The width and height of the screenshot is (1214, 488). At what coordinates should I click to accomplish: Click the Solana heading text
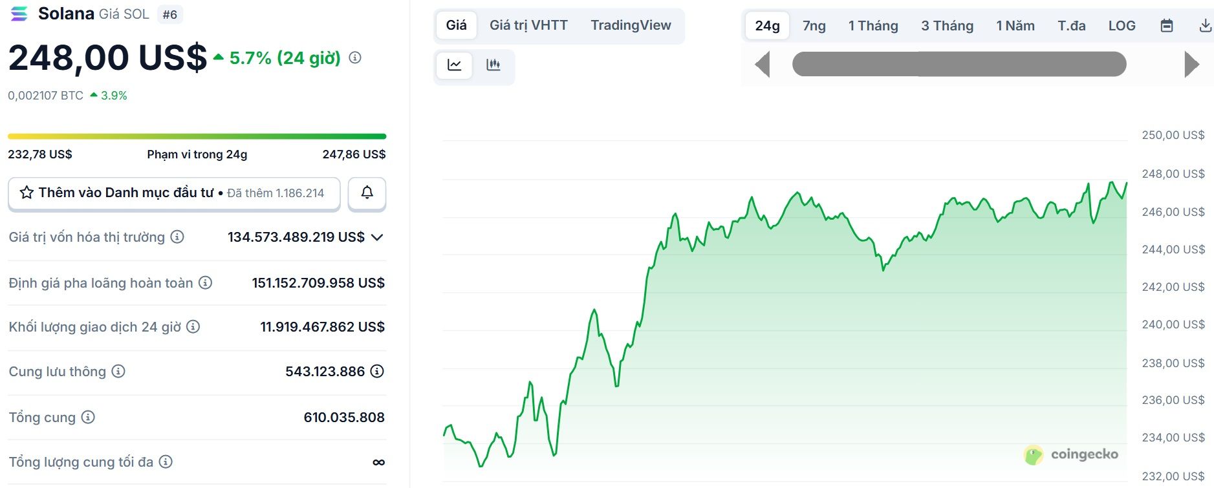(x=66, y=14)
